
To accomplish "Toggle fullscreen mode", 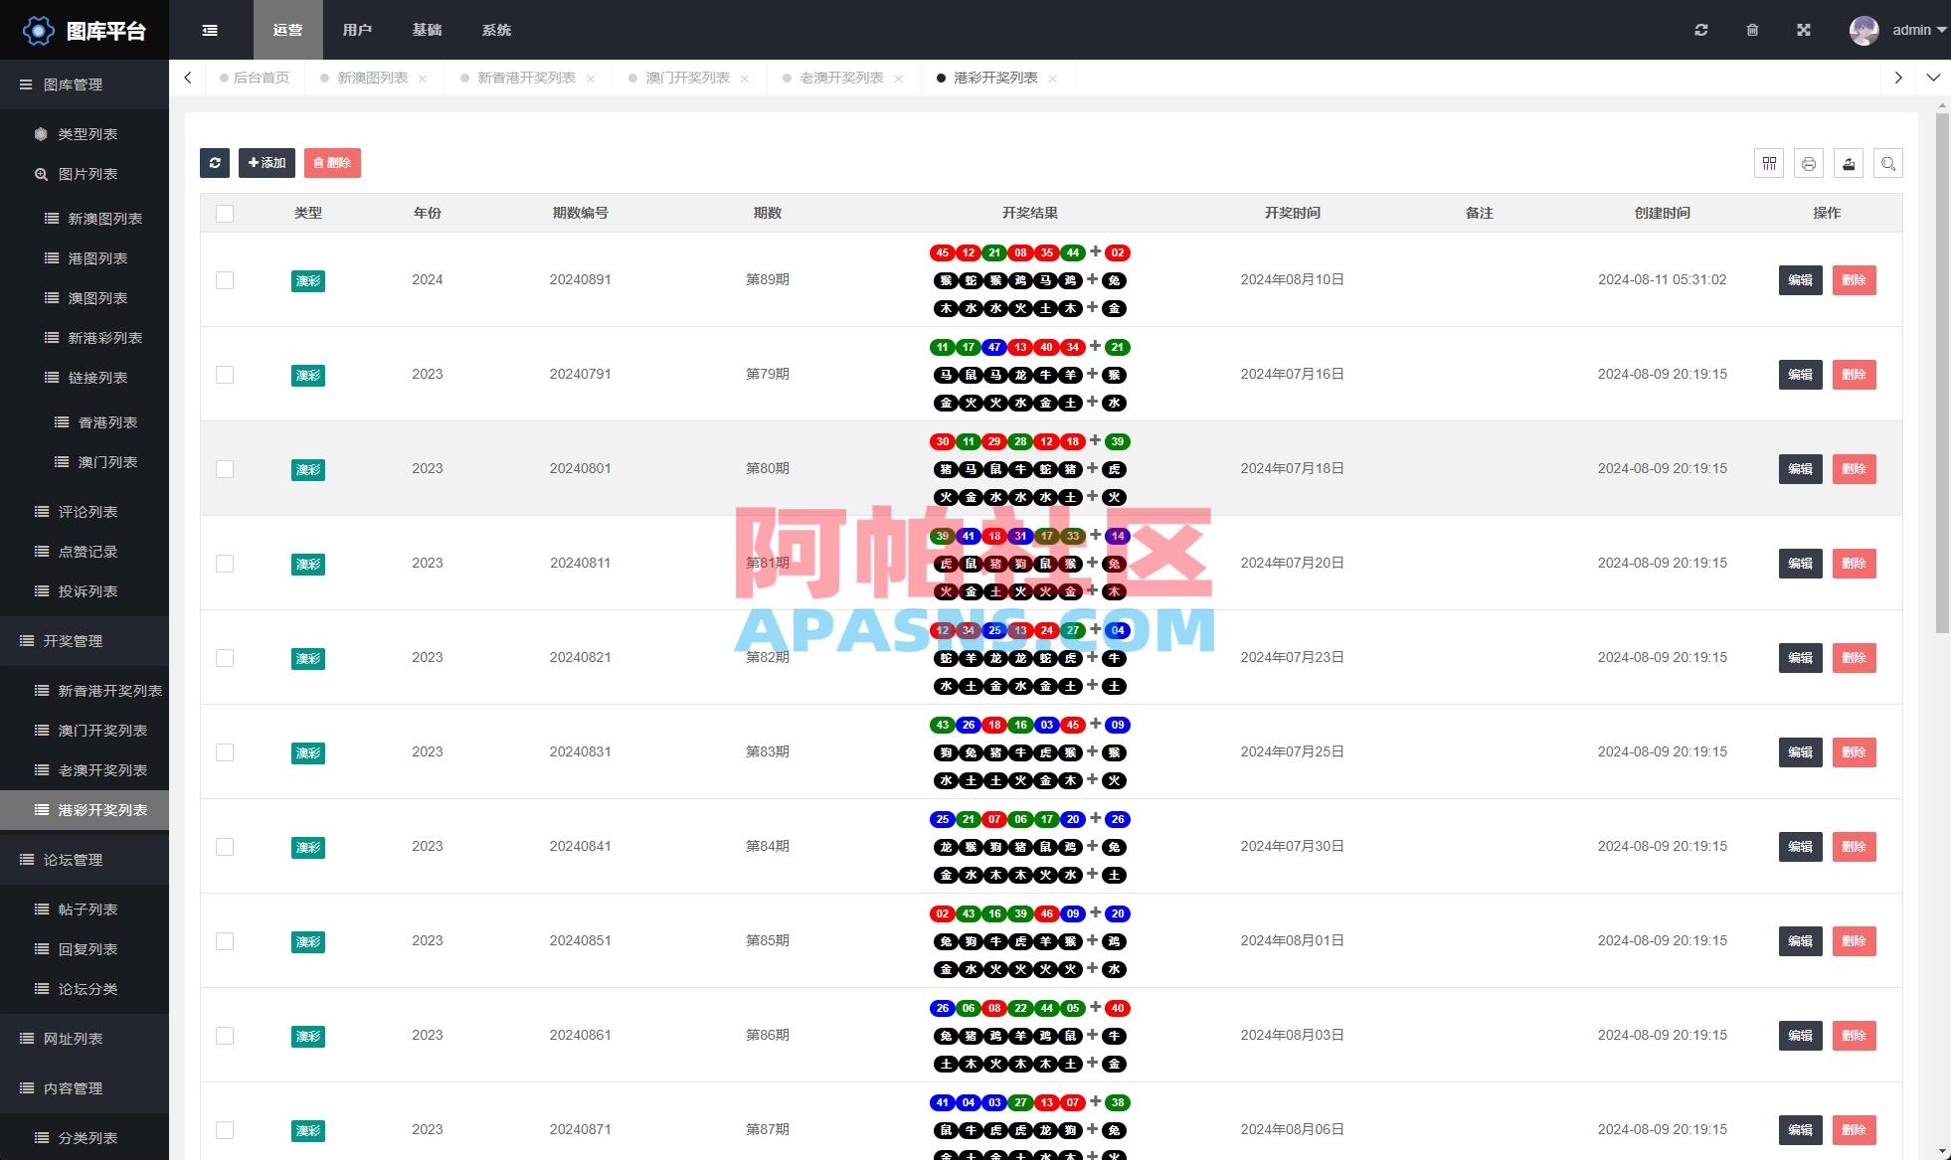I will pos(1804,29).
